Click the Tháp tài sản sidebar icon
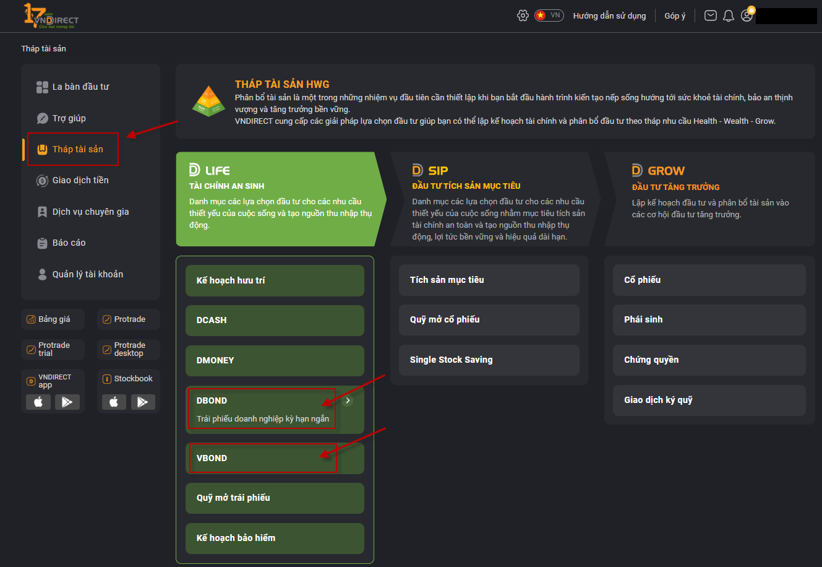822x567 pixels. point(42,149)
